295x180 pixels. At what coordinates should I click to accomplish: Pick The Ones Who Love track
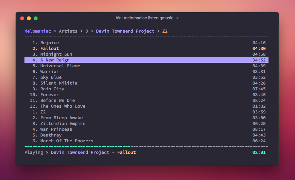(146, 106)
